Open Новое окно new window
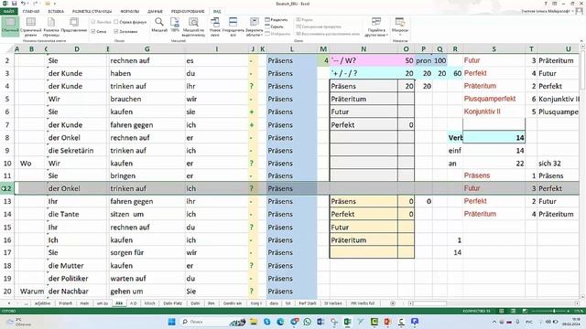Viewport: 586px width, 329px height. [x=215, y=27]
